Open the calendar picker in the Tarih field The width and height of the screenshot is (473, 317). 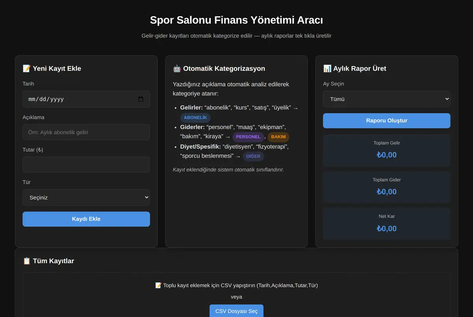click(141, 99)
